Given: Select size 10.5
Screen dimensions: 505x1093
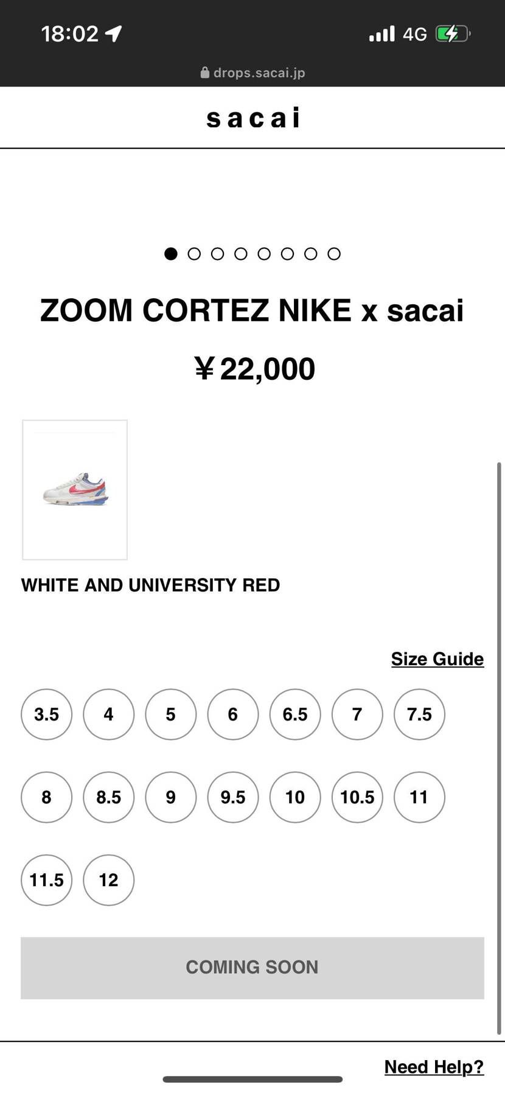Looking at the screenshot, I should pos(357,797).
